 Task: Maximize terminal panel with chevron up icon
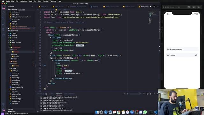[x=154, y=94]
